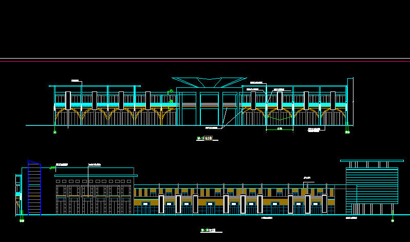The width and height of the screenshot is (410, 242).
Task: Click green axis marker at lower elevation's right base
Action: coord(393,220)
